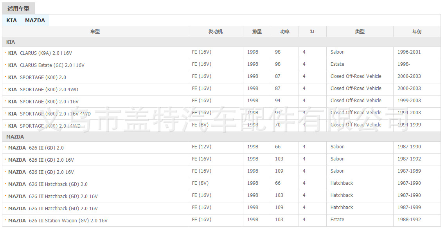Select Saloon type in KIA CLARUS row

point(337,52)
